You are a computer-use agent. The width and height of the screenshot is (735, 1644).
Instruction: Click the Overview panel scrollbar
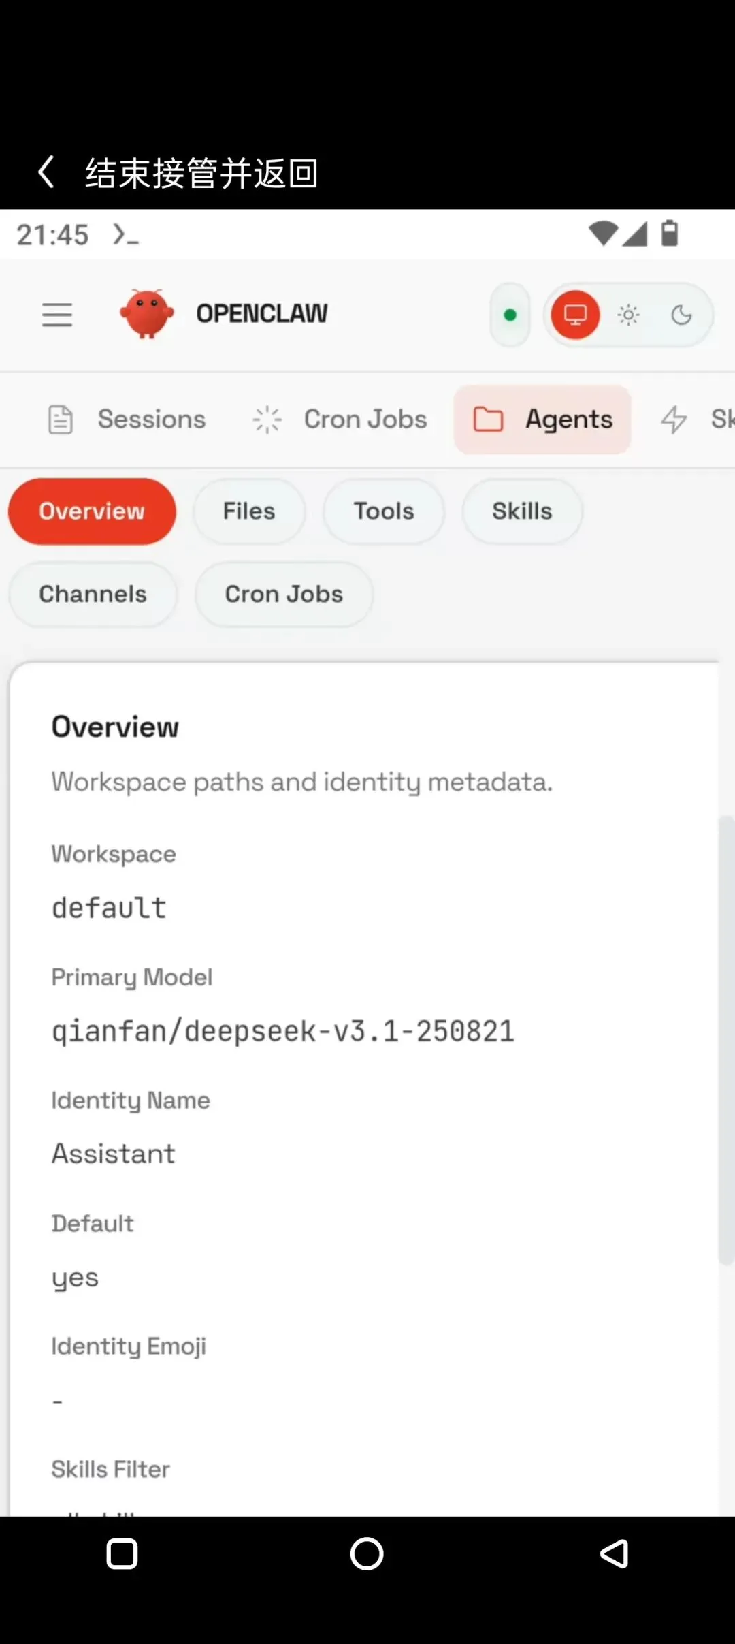point(726,1039)
